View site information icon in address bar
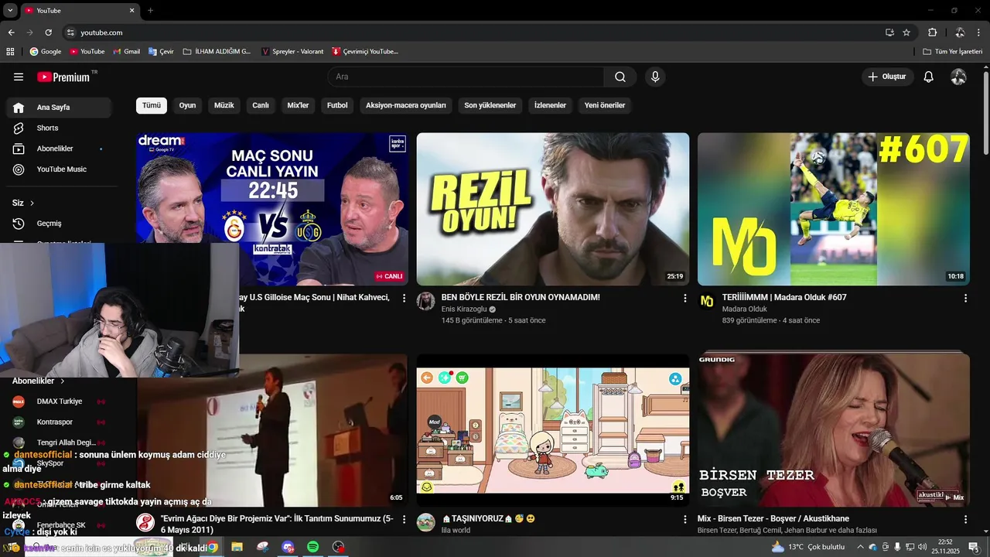 pyautogui.click(x=70, y=32)
